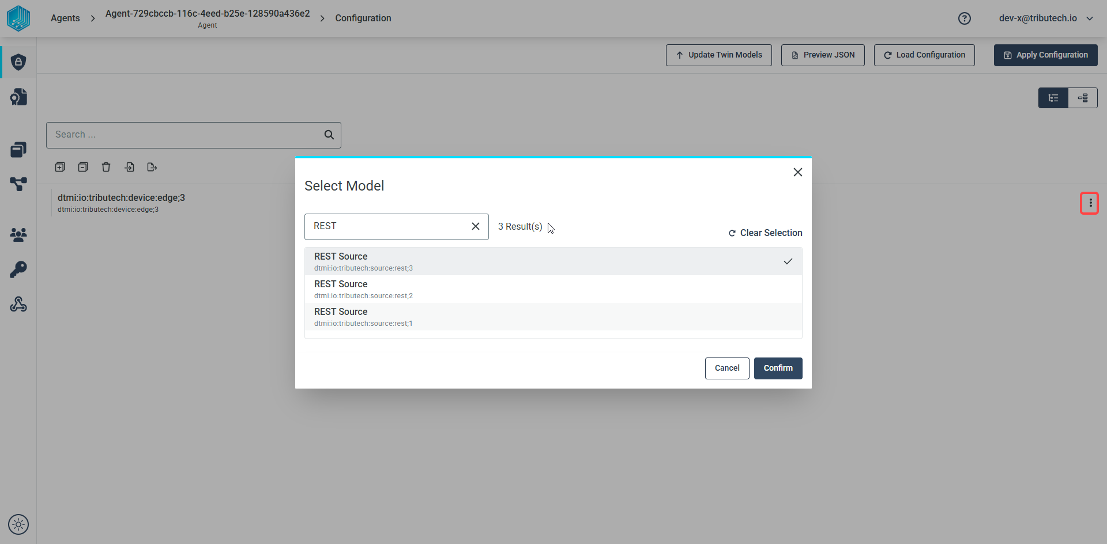Cancel the Select Model dialog
1107x544 pixels.
727,368
